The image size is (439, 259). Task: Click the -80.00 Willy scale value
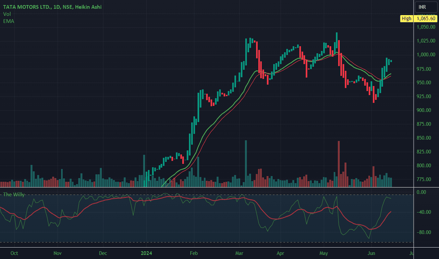(x=423, y=233)
